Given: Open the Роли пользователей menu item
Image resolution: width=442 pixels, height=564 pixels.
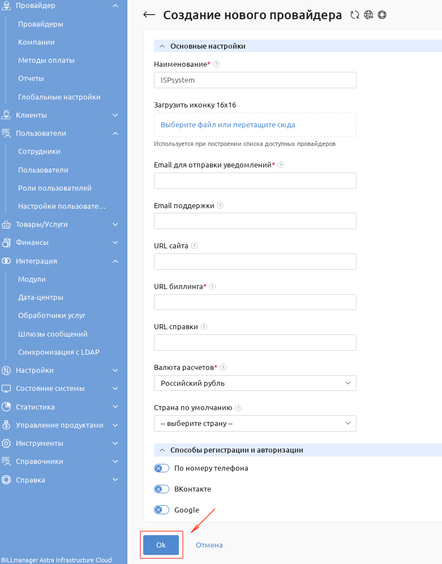Looking at the screenshot, I should click(55, 188).
